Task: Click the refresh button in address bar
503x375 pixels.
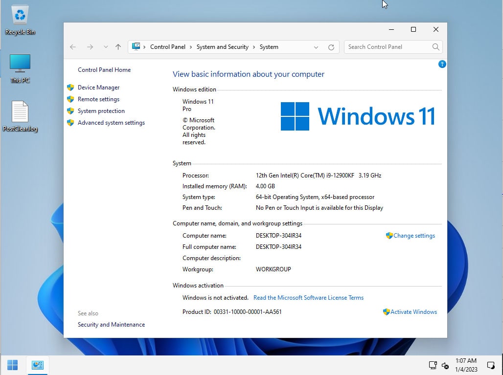Action: tap(331, 47)
